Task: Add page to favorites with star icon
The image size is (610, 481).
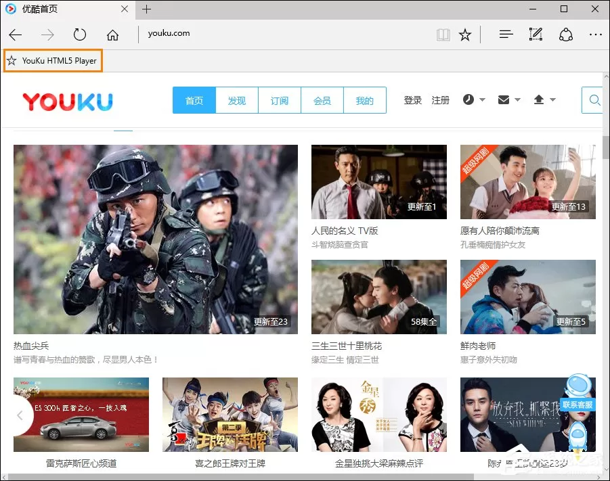Action: point(465,35)
